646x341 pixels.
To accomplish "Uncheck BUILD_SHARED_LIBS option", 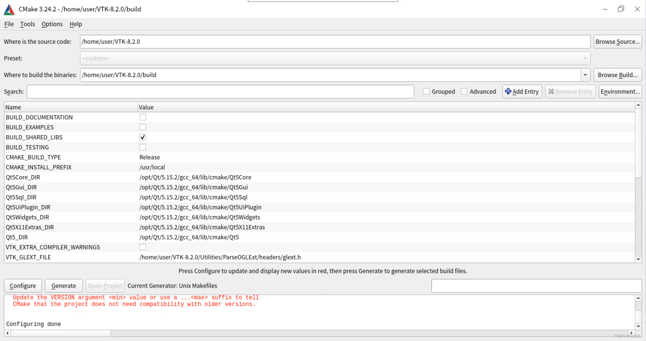I will pos(143,137).
